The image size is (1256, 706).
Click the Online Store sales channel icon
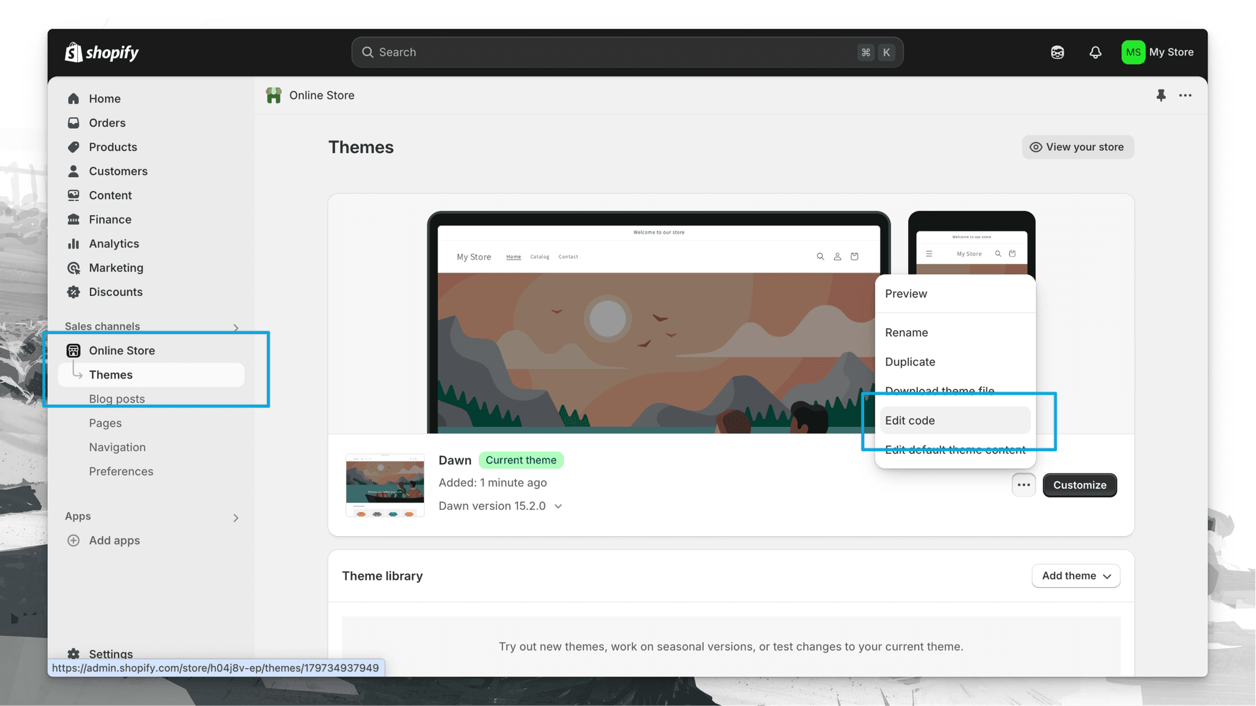pos(74,350)
